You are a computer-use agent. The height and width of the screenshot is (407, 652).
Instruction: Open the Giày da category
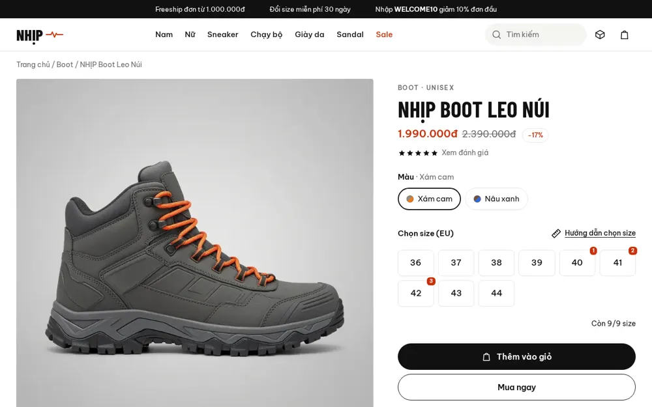tap(309, 35)
